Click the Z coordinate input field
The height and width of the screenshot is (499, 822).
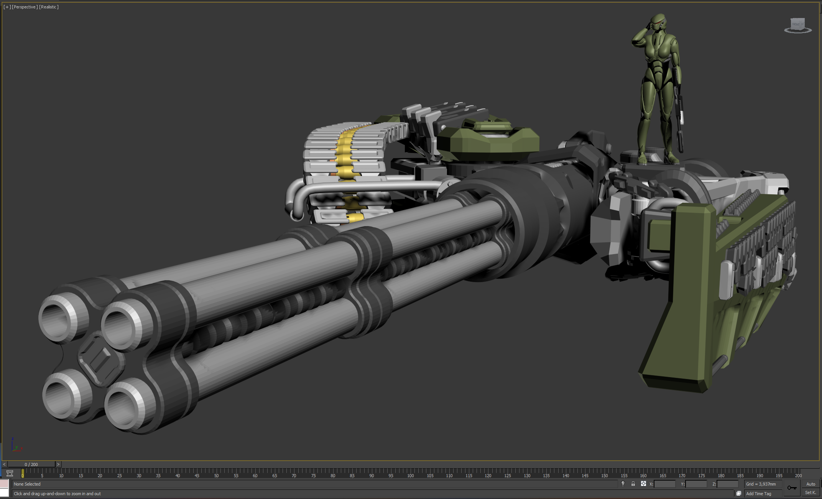pyautogui.click(x=727, y=484)
